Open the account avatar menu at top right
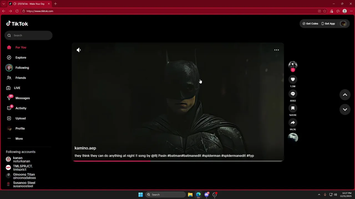 [343, 24]
